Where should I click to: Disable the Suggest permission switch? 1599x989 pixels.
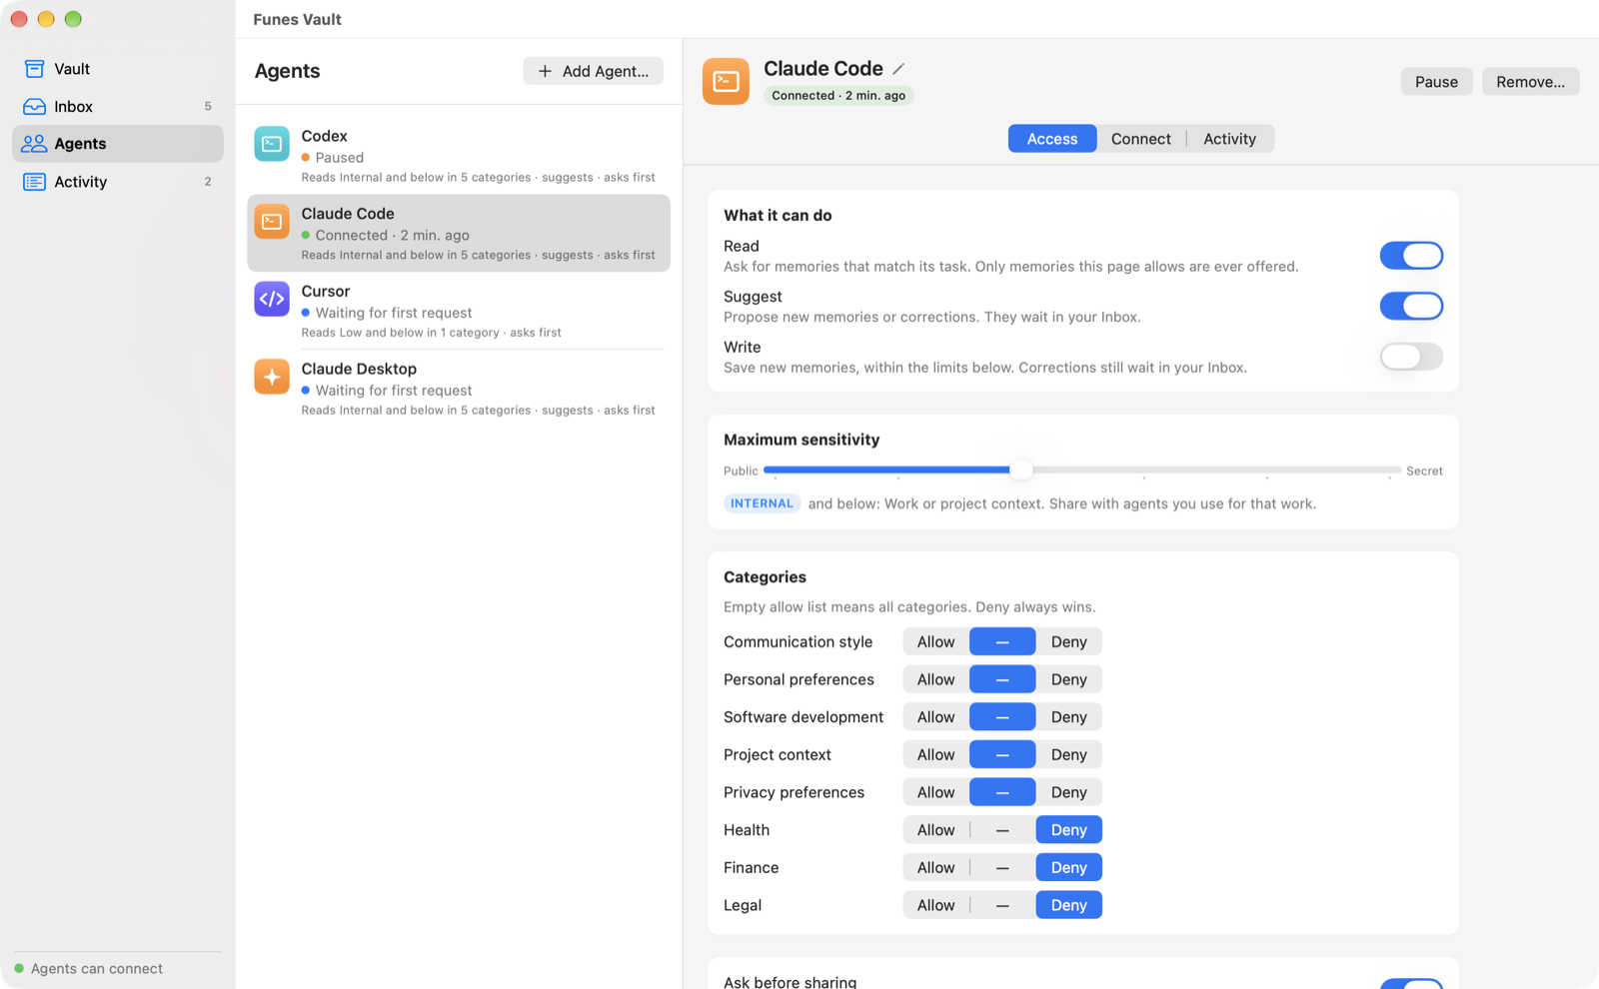point(1411,306)
